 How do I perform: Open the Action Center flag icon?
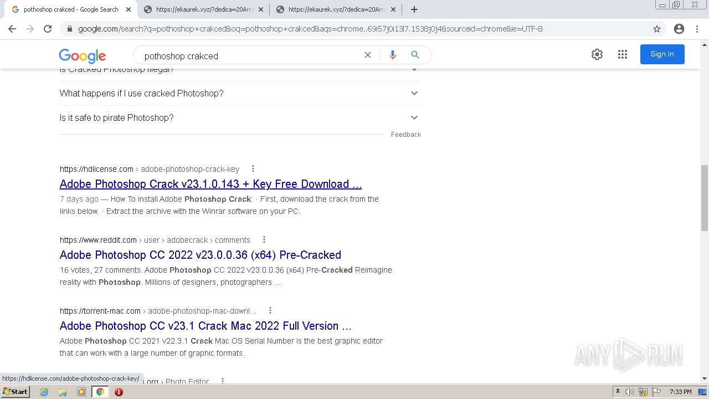point(656,392)
